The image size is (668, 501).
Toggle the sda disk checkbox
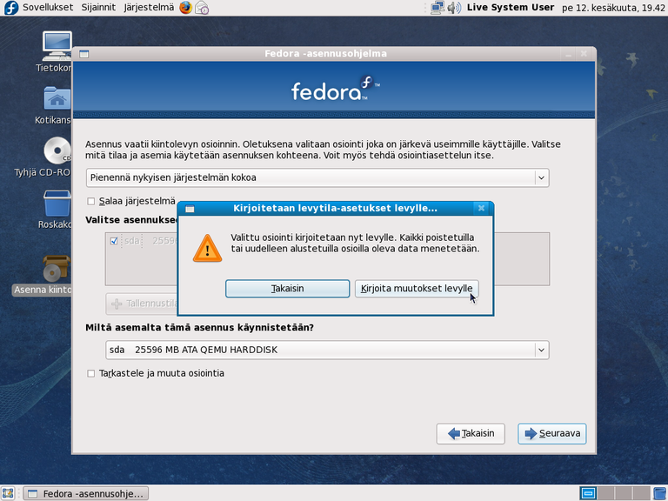tap(115, 241)
